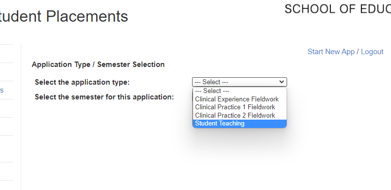Click blank page area below the dropdown list

(x=240, y=159)
